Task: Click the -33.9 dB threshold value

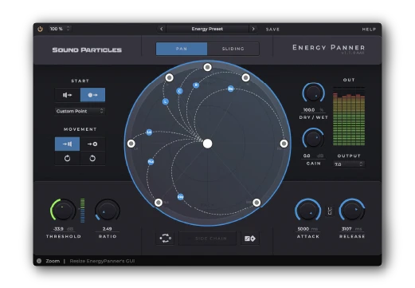Action: tap(63, 229)
